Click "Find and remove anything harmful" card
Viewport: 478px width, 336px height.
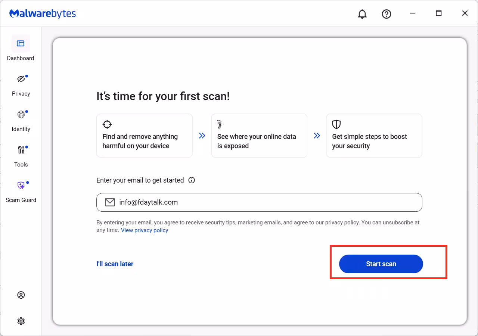pyautogui.click(x=145, y=136)
